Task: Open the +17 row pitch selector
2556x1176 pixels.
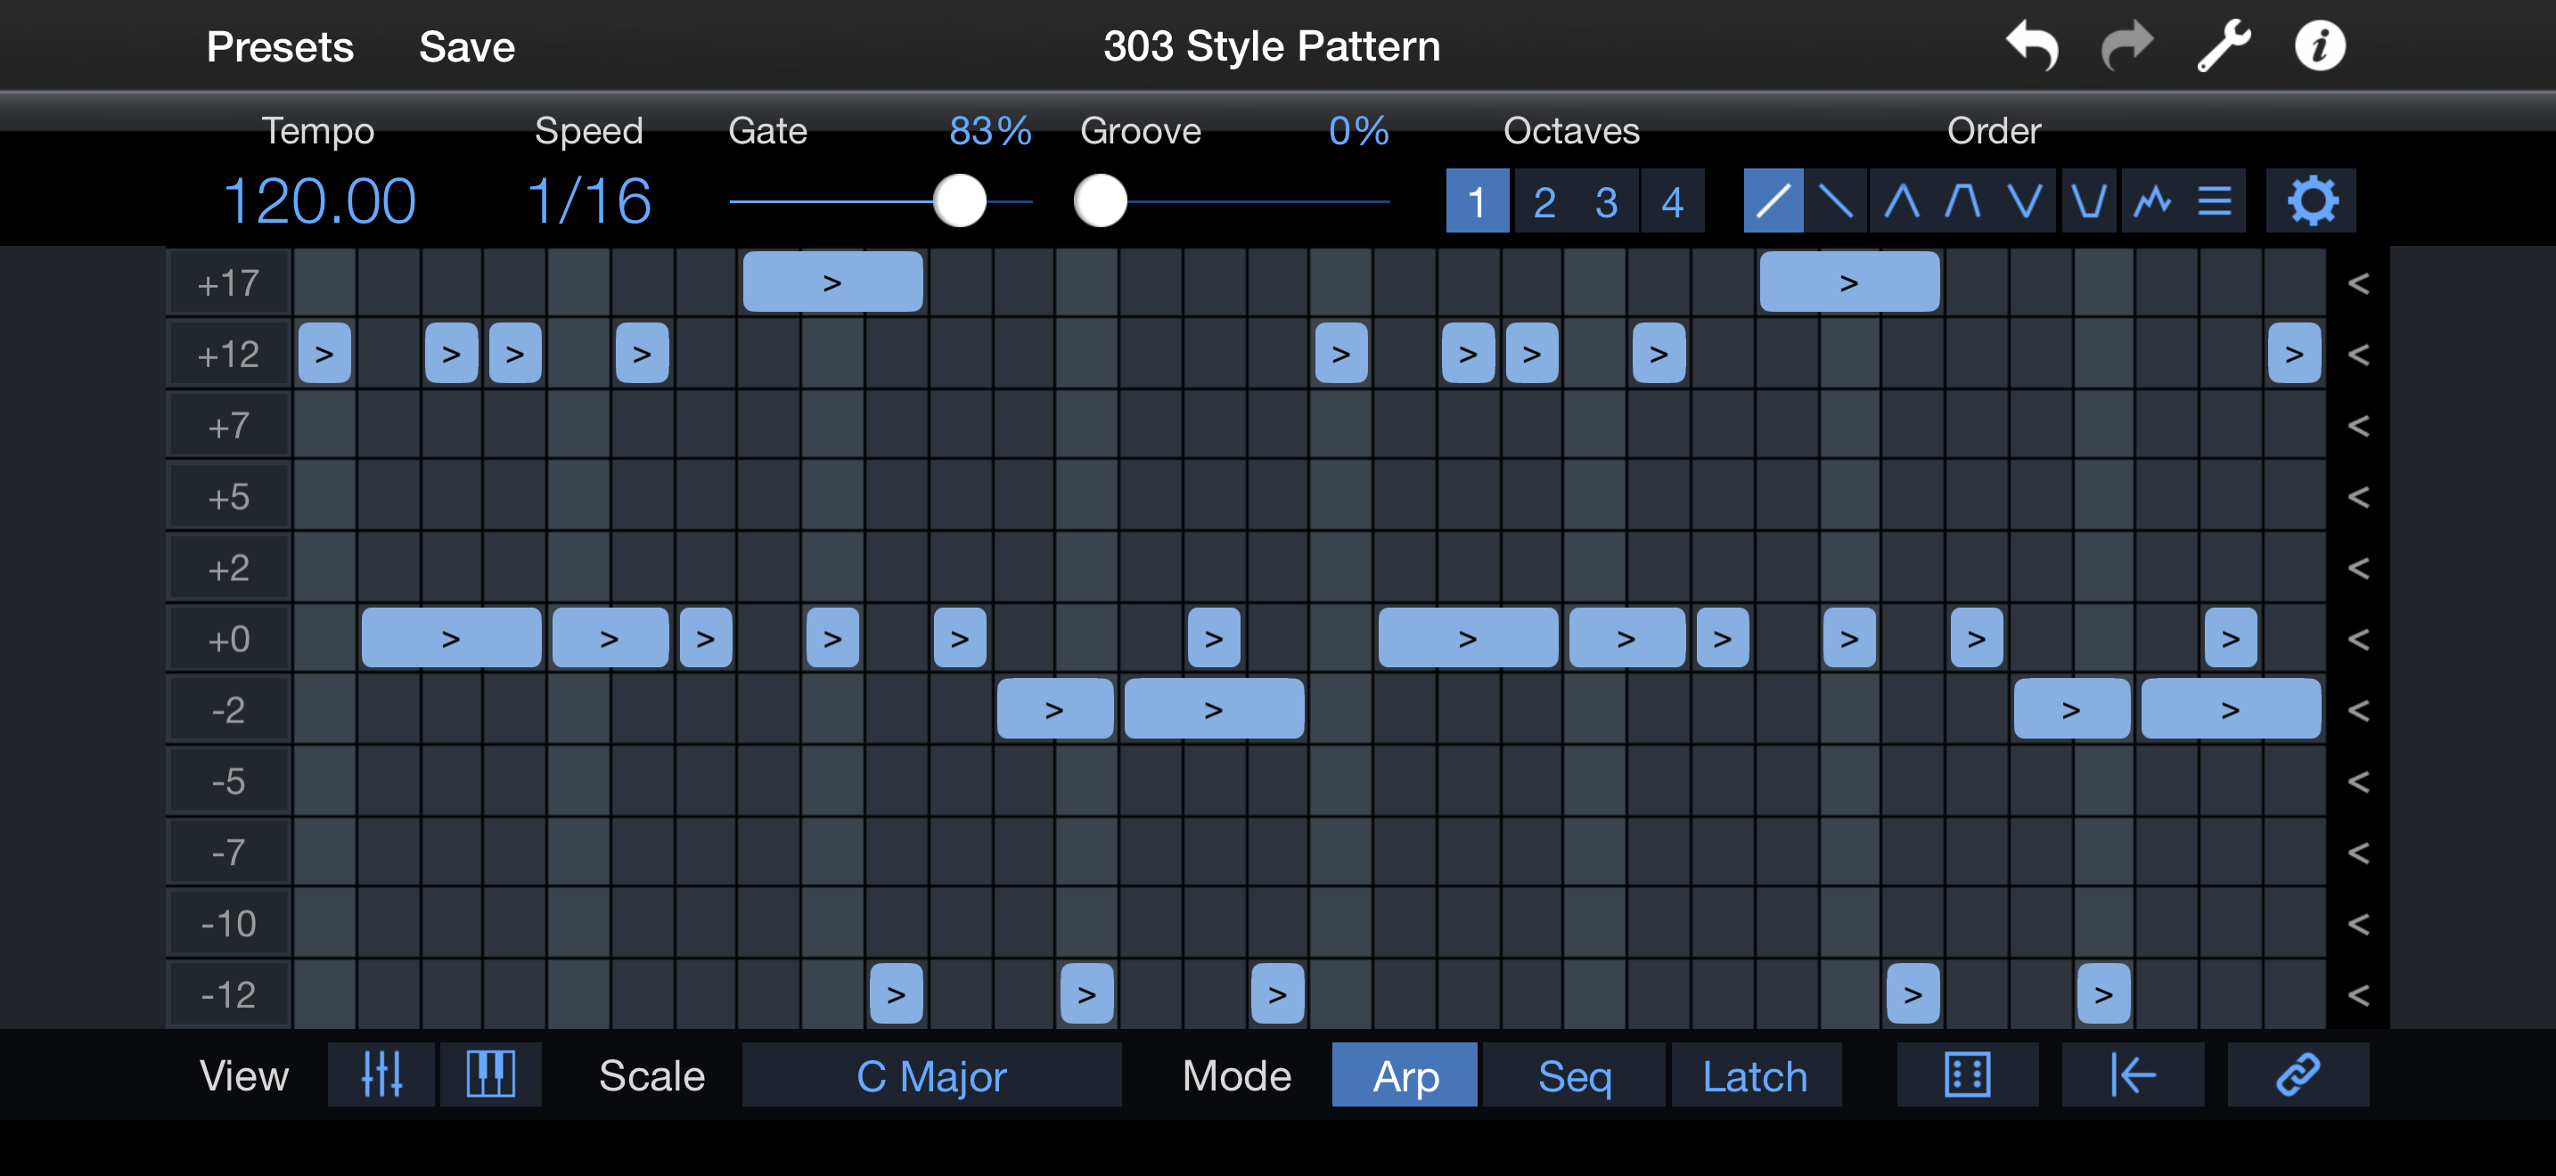Action: (x=229, y=283)
